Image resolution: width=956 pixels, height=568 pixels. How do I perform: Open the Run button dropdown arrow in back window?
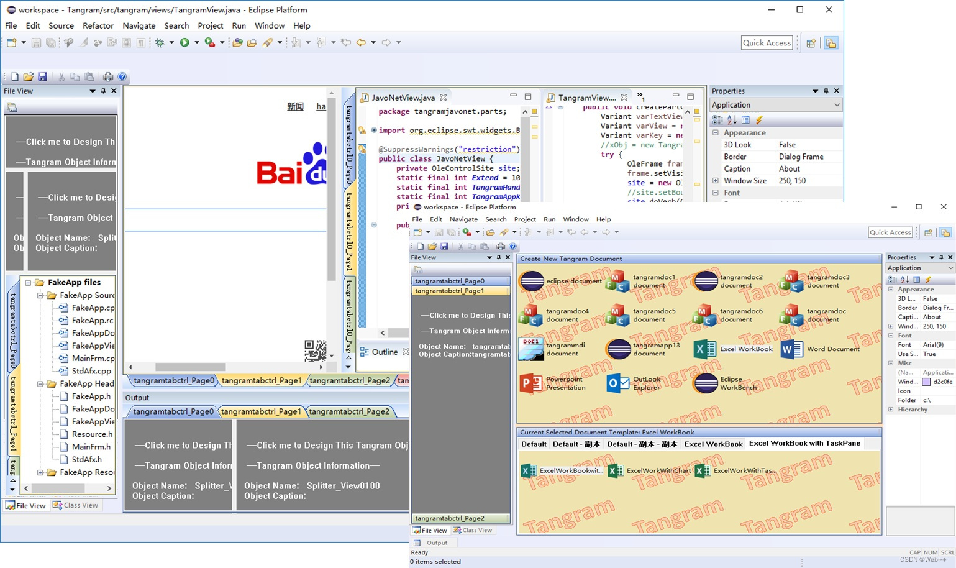tap(197, 42)
